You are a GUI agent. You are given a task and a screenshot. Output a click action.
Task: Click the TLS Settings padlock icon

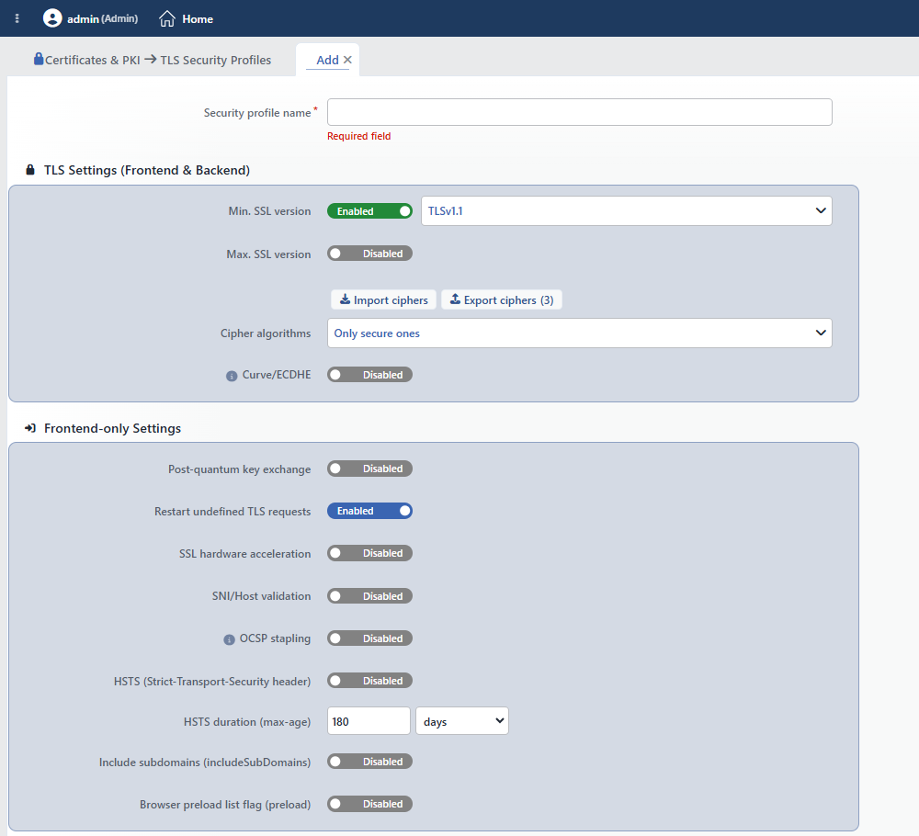click(30, 170)
